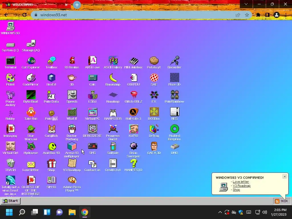Launch Half-Life 3 icon
This screenshot has height=219, width=292.
tap(133, 114)
